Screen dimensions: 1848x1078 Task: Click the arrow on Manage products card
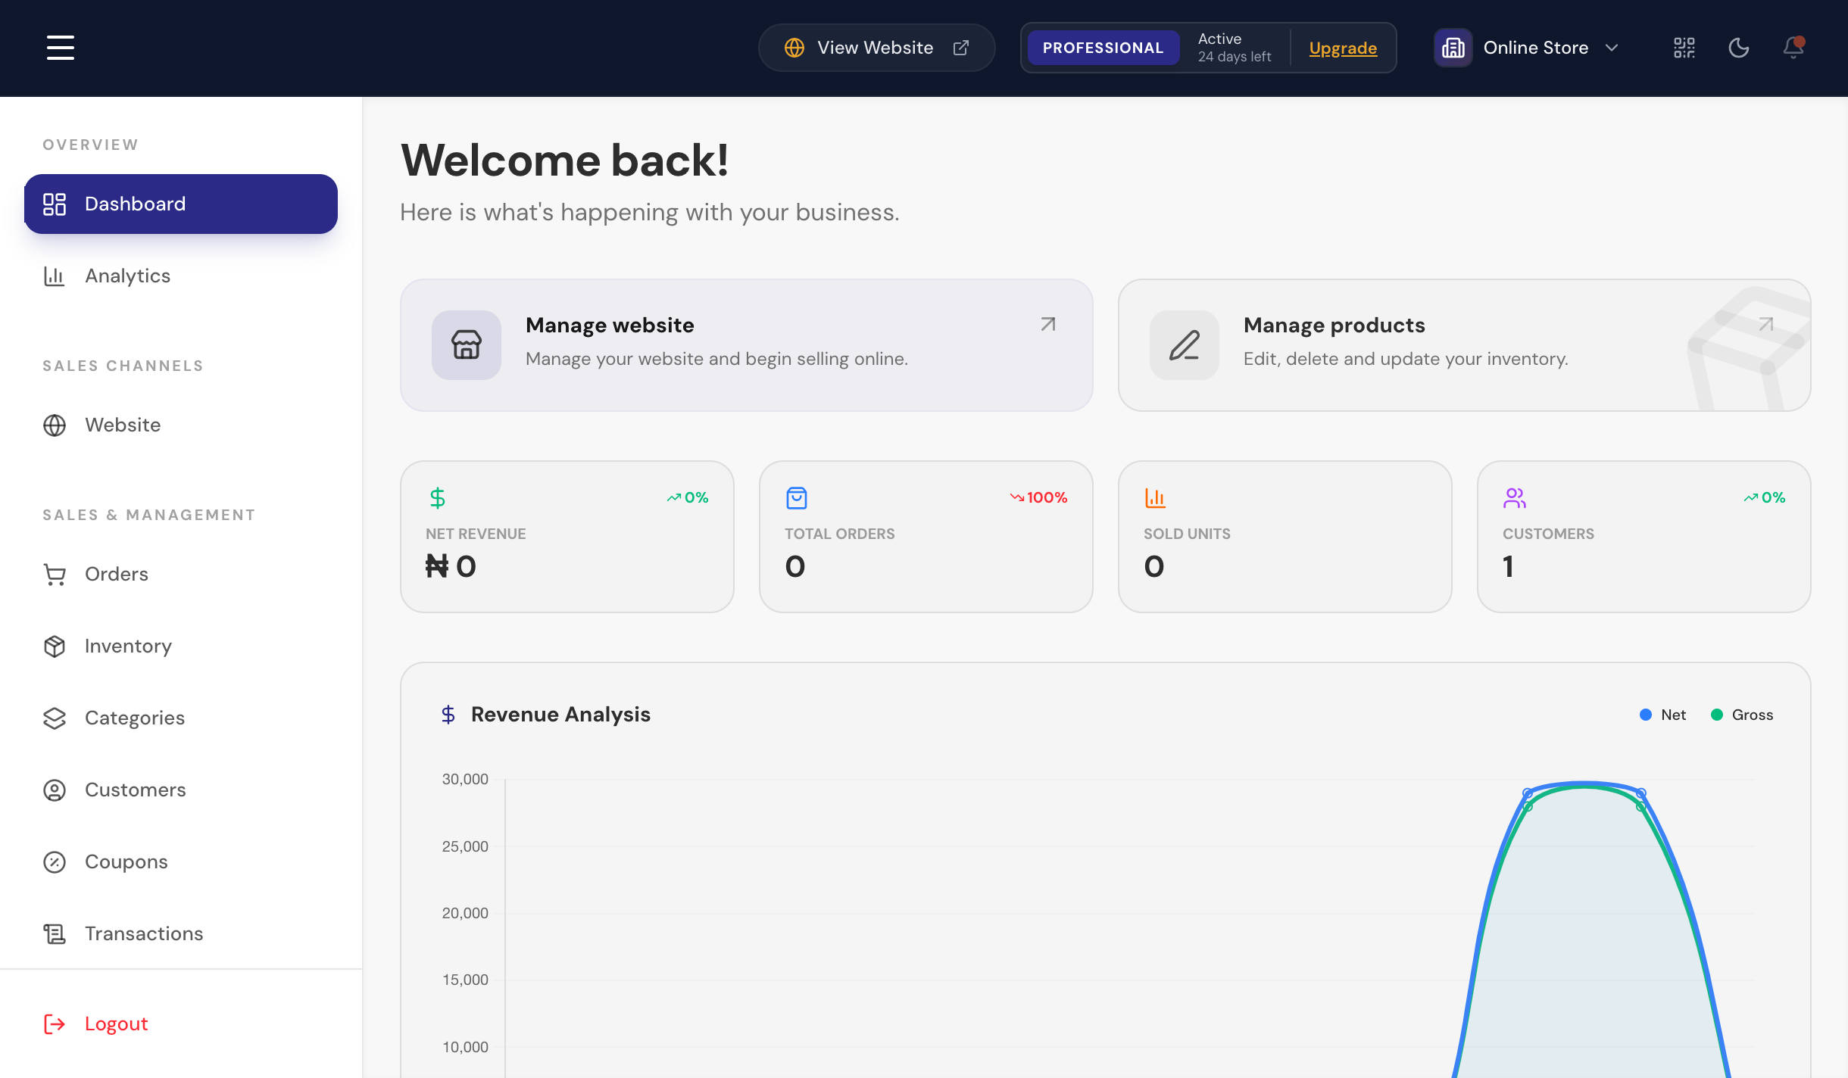[x=1766, y=324]
